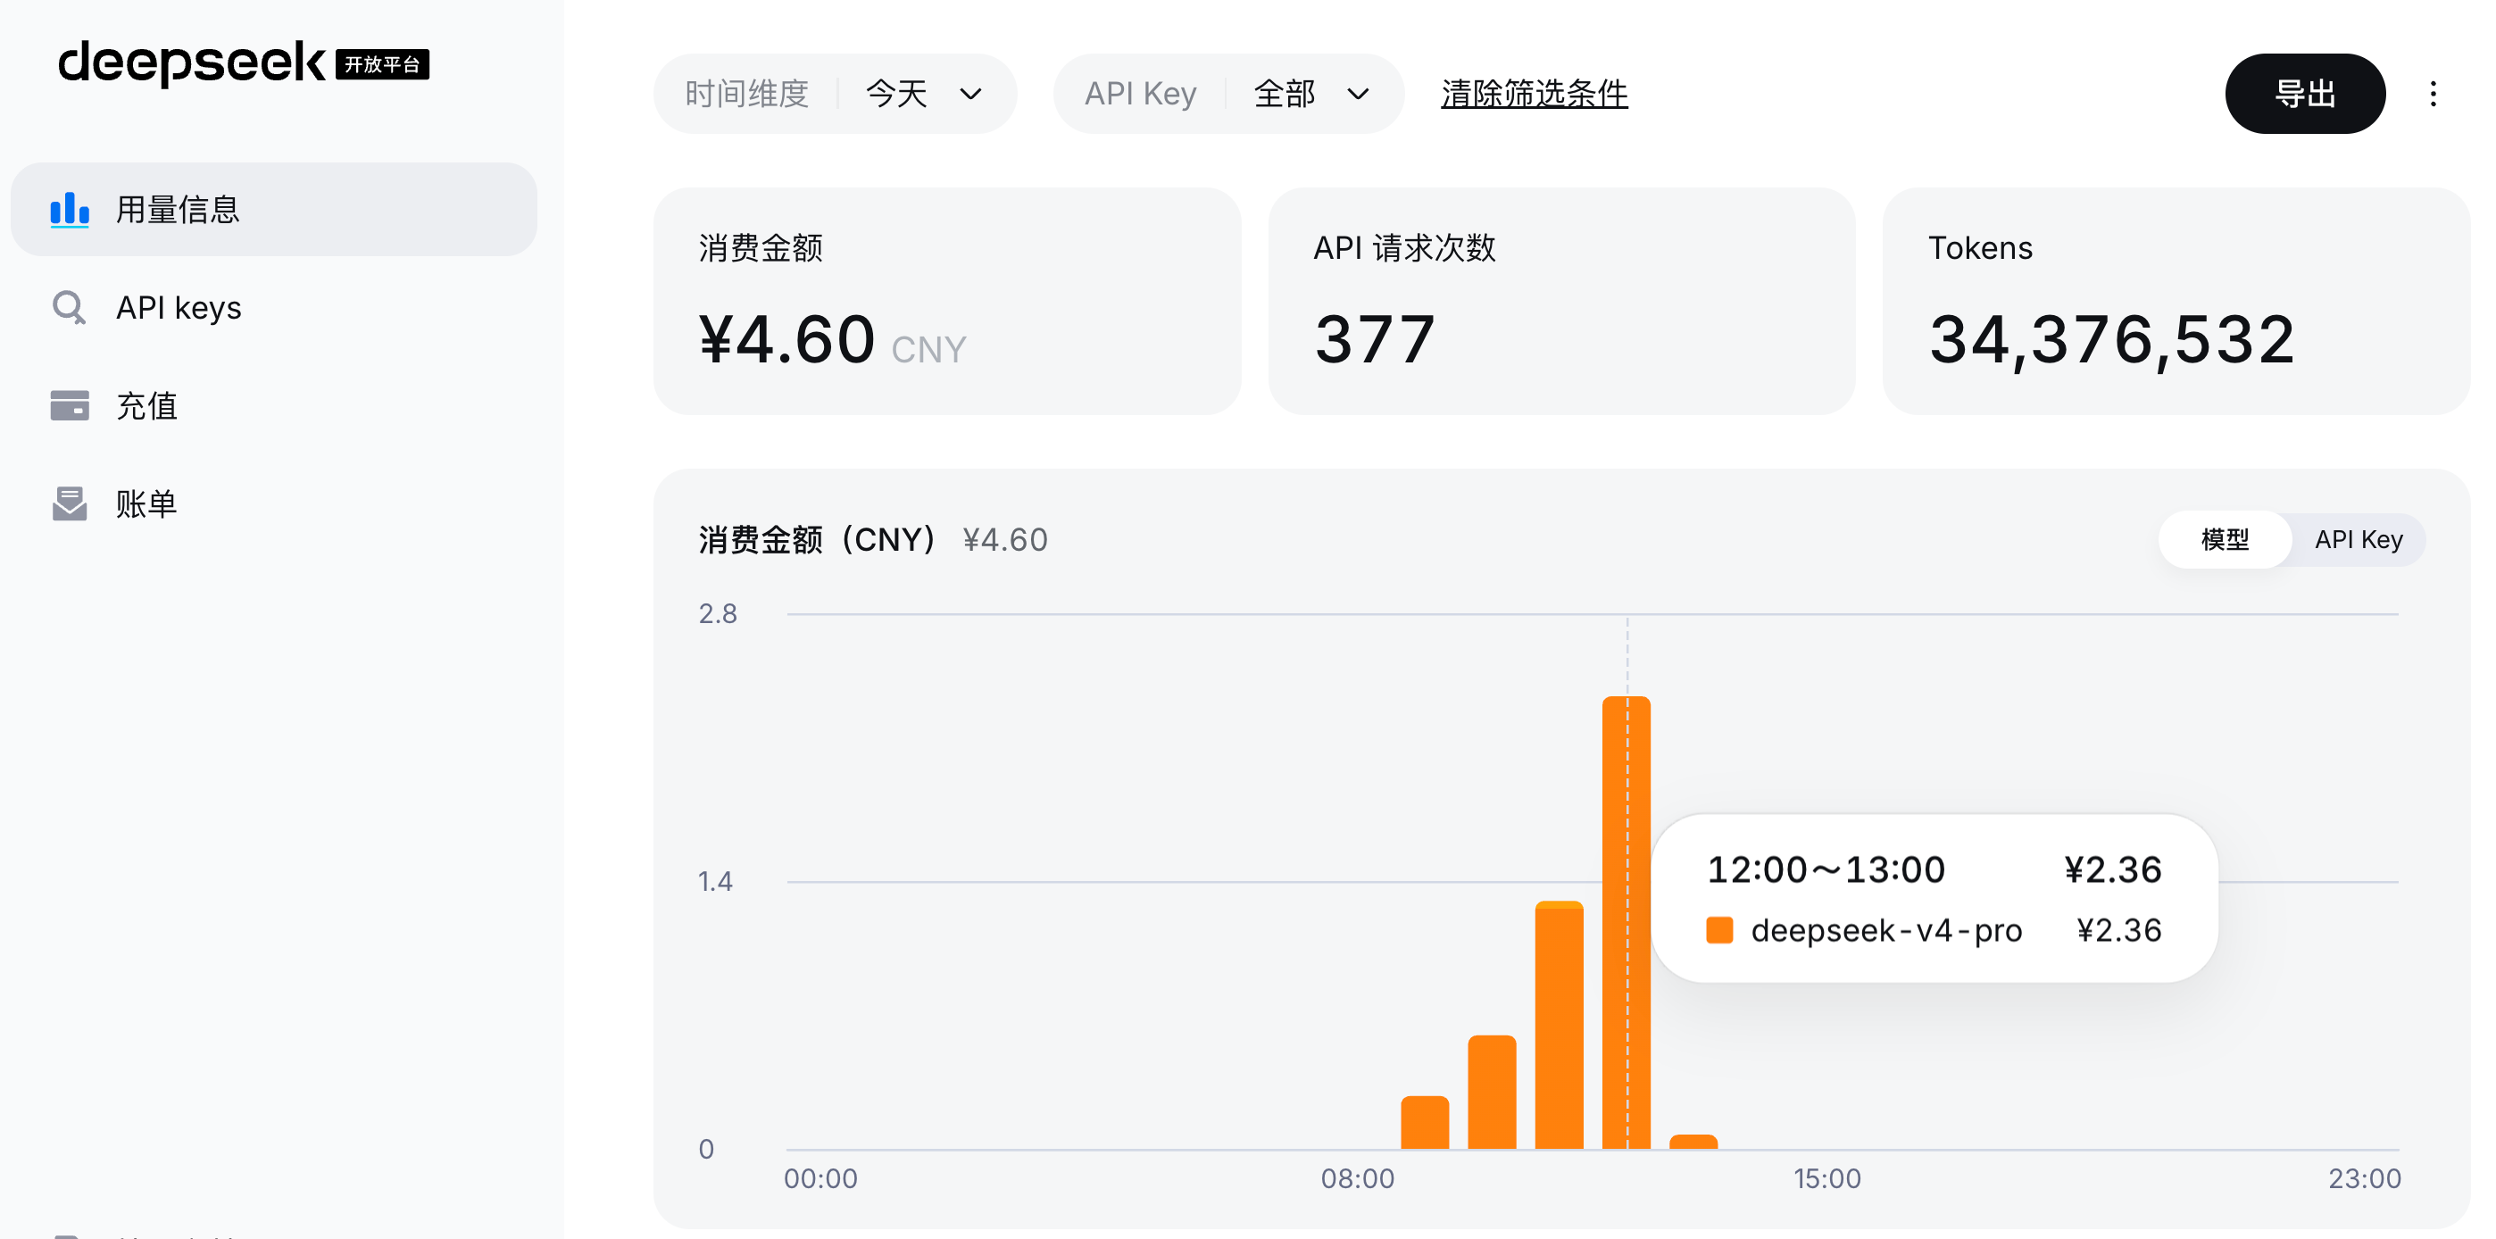
Task: Click the 34,376,532 tokens value
Action: [2111, 340]
